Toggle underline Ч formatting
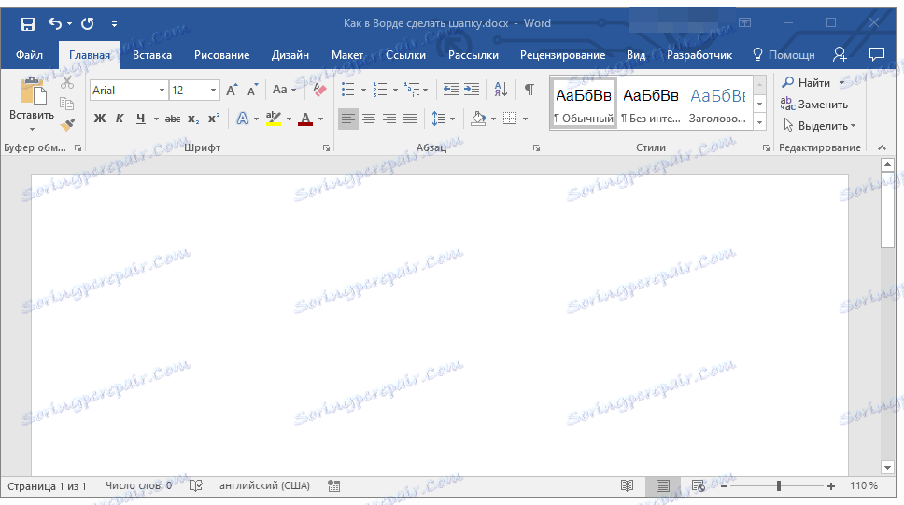 click(x=141, y=119)
